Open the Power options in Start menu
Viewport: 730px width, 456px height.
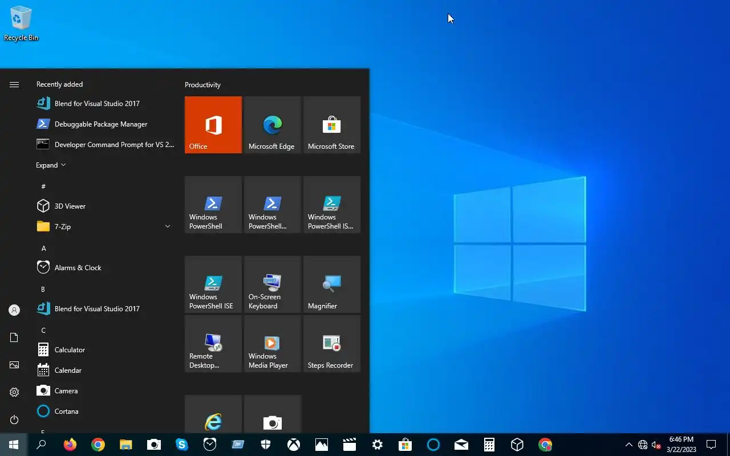[14, 420]
